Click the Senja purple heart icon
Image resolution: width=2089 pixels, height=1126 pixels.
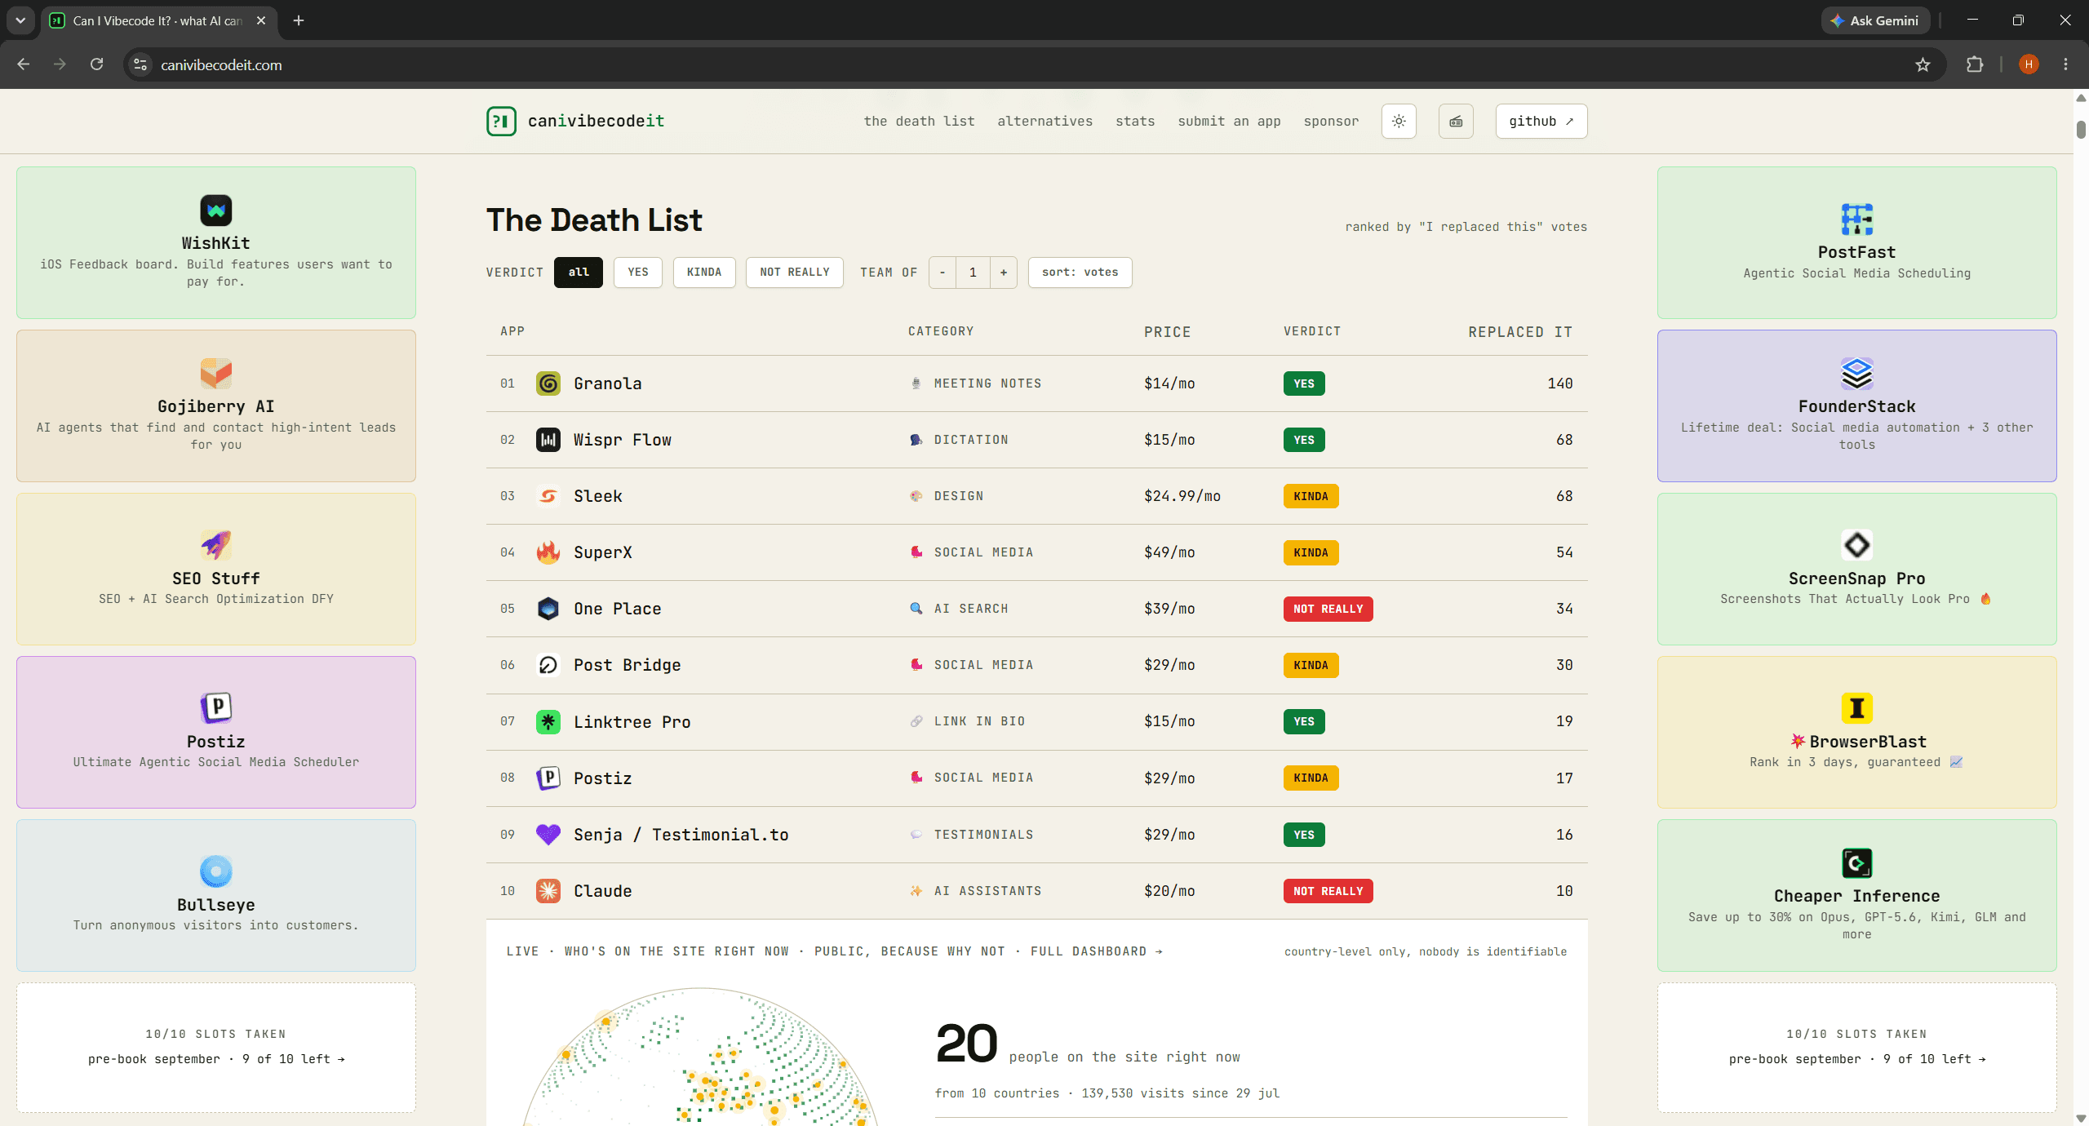point(548,834)
